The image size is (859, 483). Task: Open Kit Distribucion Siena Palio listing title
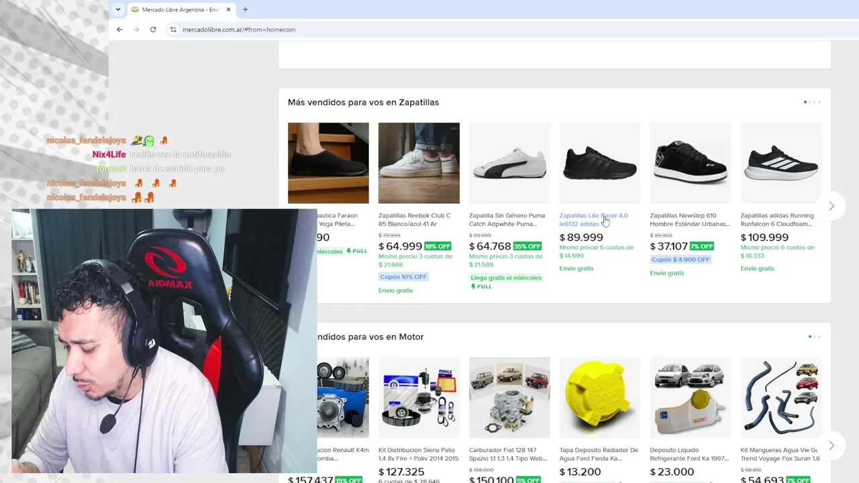tap(419, 454)
